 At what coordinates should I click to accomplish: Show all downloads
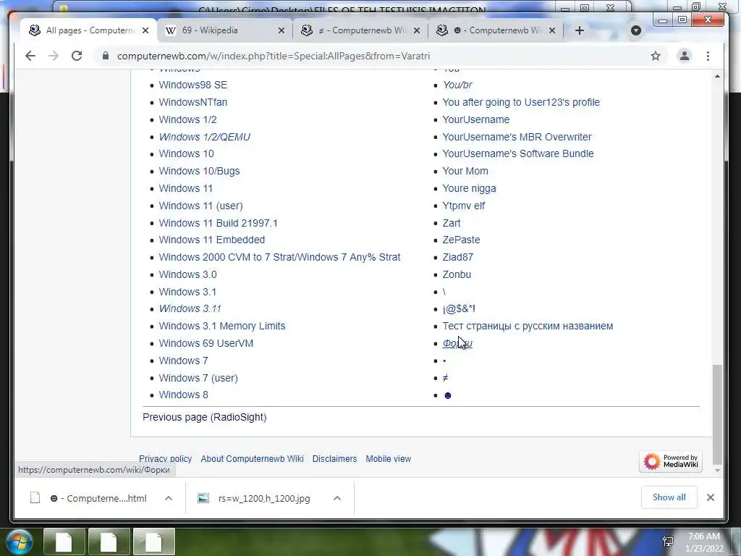click(x=669, y=497)
